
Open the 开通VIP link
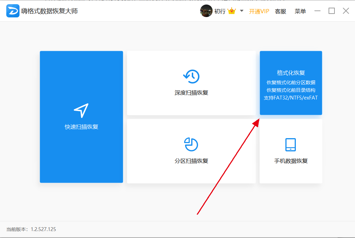(x=259, y=11)
